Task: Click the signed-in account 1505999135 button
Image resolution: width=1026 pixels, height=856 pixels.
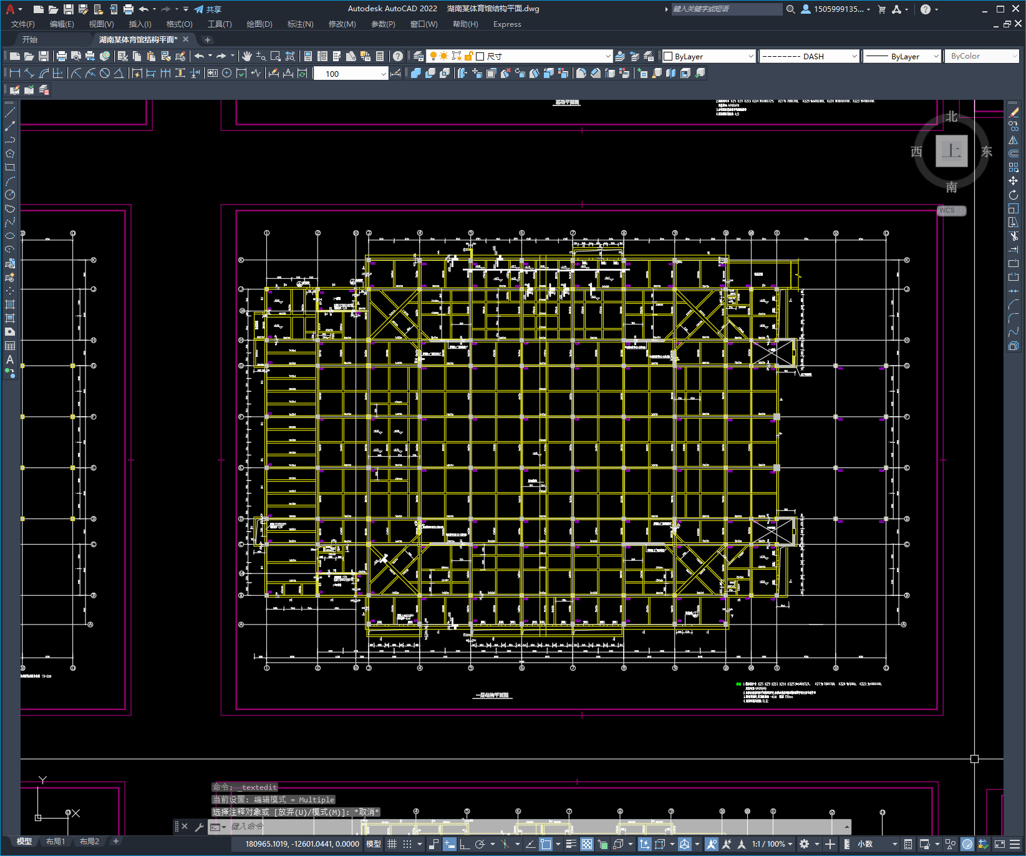Action: coord(835,9)
